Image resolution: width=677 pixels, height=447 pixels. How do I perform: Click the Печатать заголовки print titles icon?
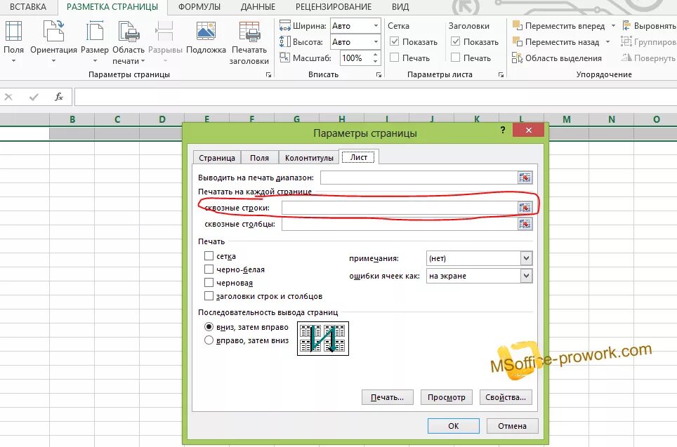pos(249,32)
